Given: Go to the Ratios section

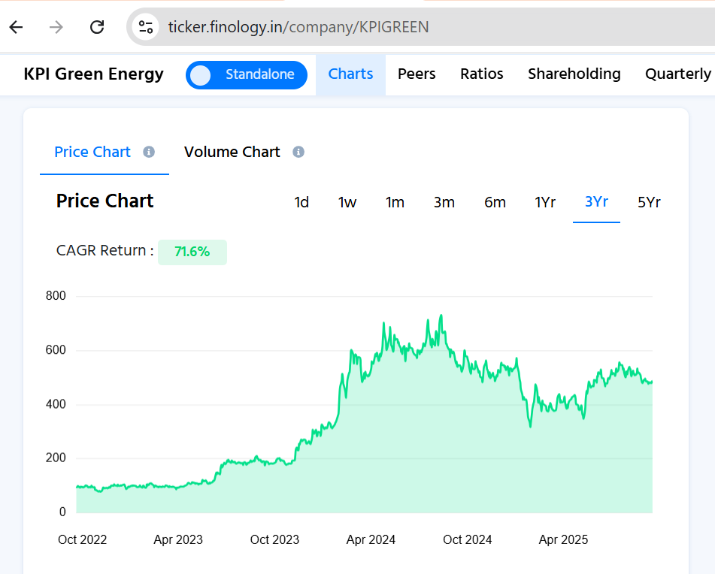Looking at the screenshot, I should point(482,74).
